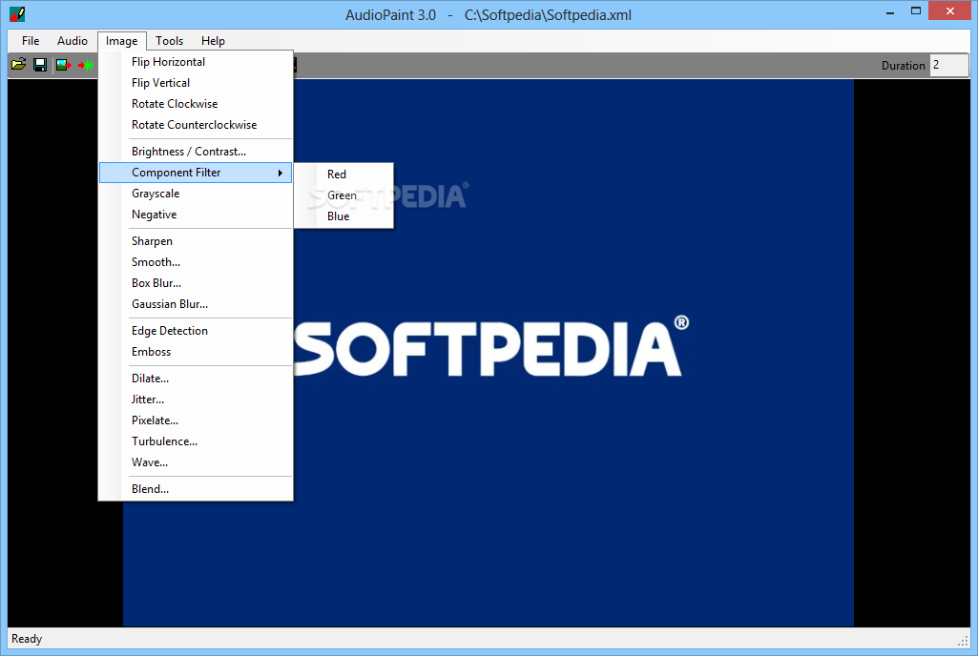Minimize the AudioPaint window
978x656 pixels.
tap(890, 11)
